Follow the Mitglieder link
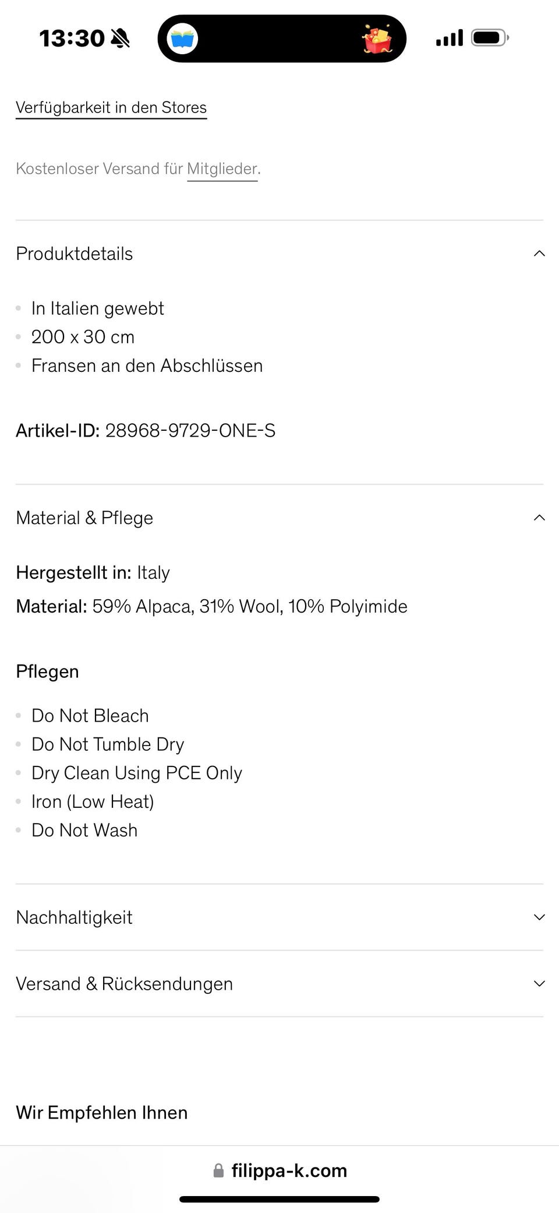The image size is (559, 1213). (222, 169)
